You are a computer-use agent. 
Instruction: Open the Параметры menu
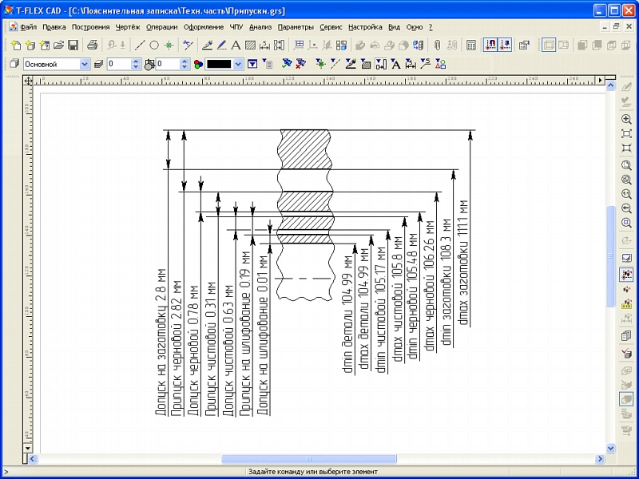pos(296,27)
